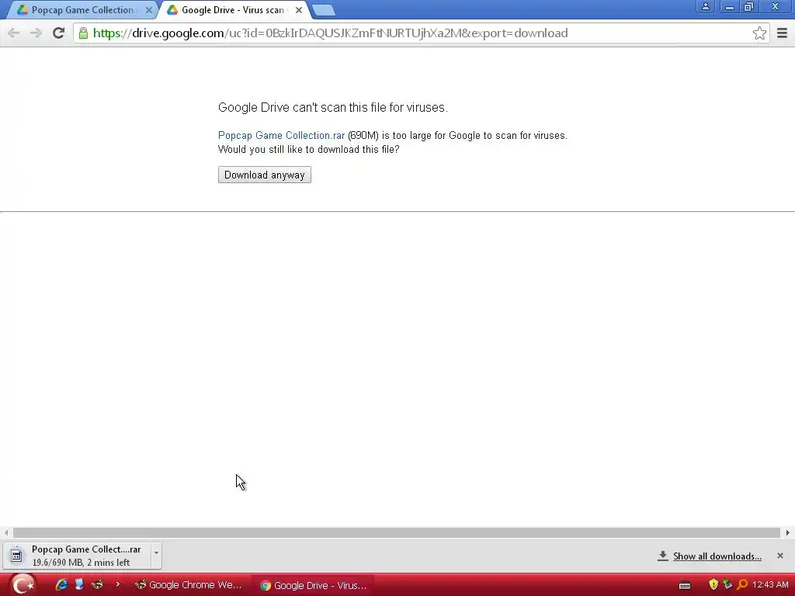The height and width of the screenshot is (596, 795).
Task: Click the keyboard tray icon
Action: (x=685, y=585)
